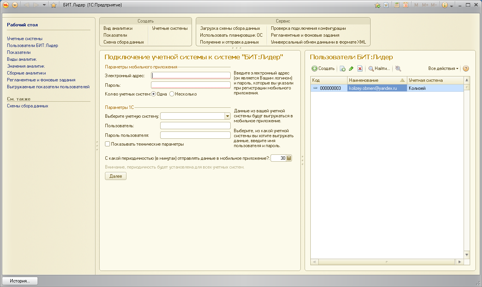This screenshot has height=287, width=482.
Task: Choose Использовать планировщик ОС in Сервис
Action: click(231, 35)
